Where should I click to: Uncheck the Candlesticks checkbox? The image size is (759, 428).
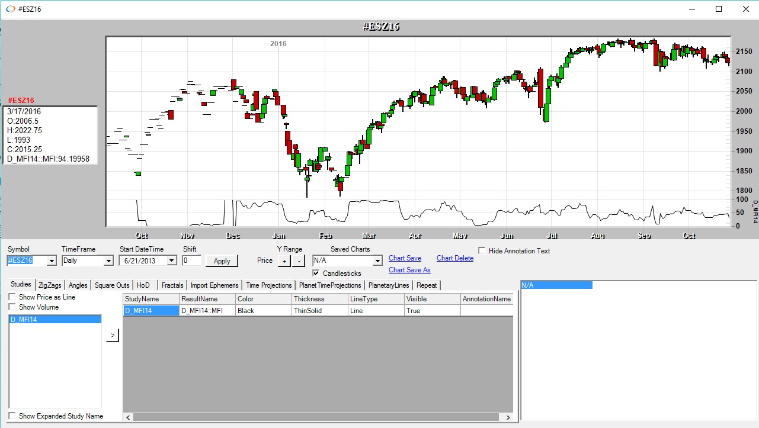coord(316,273)
